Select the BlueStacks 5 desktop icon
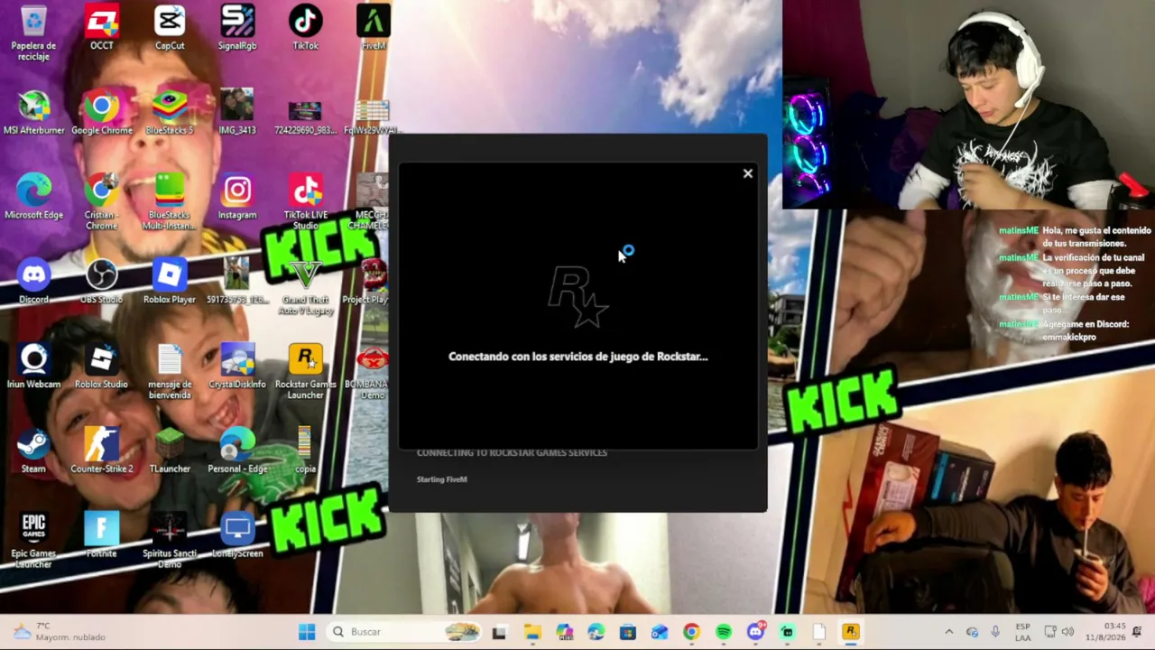This screenshot has width=1155, height=650. pyautogui.click(x=170, y=112)
